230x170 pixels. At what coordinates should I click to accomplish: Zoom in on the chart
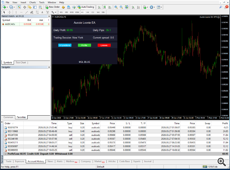pos(116,7)
